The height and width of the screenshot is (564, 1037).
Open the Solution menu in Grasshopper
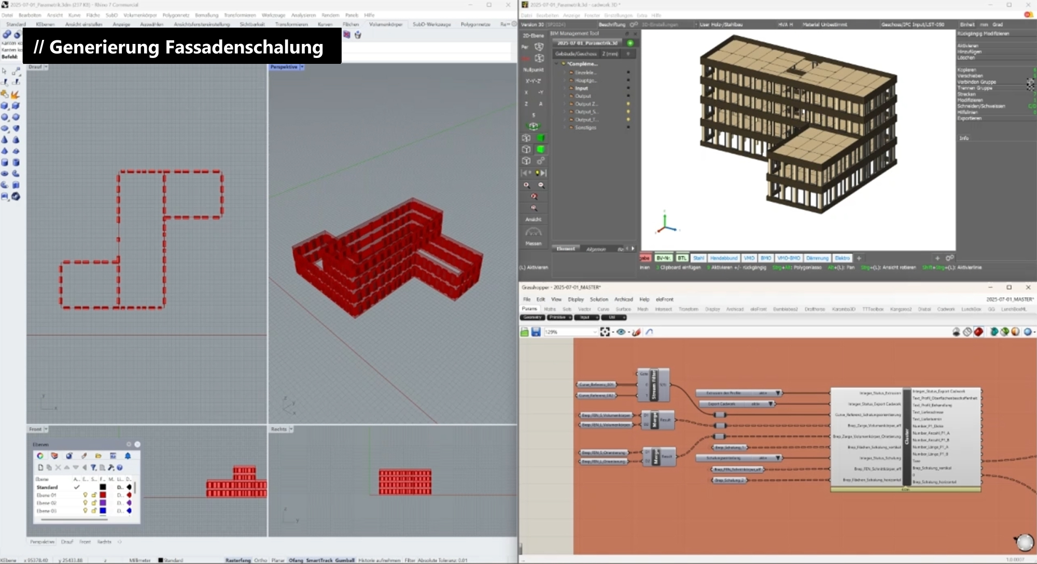click(x=599, y=299)
